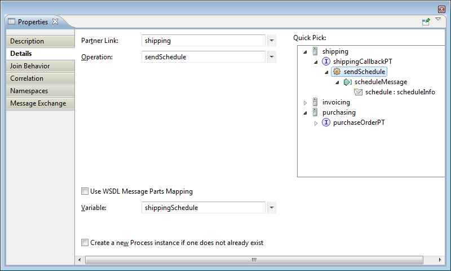Check Create a new Process instance option
451x271 pixels.
tap(85, 243)
